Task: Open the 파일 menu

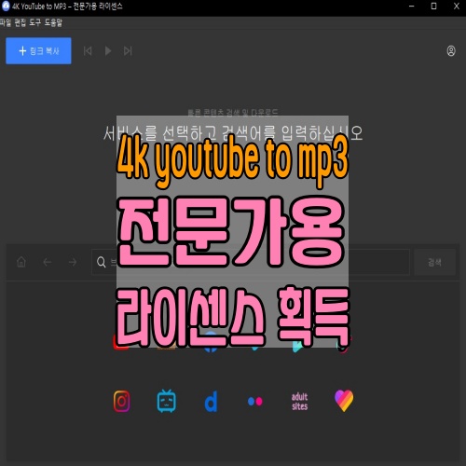Action: point(6,22)
